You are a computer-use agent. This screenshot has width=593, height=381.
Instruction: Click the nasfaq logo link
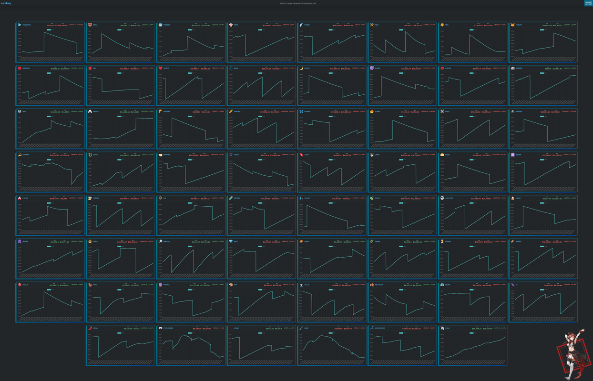(x=6, y=3)
